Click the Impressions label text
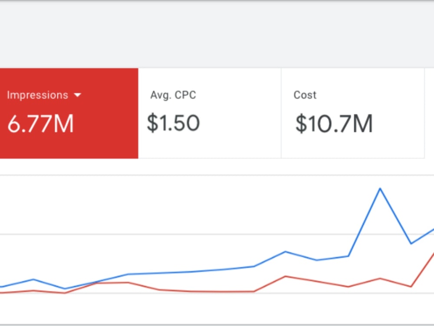 point(37,95)
